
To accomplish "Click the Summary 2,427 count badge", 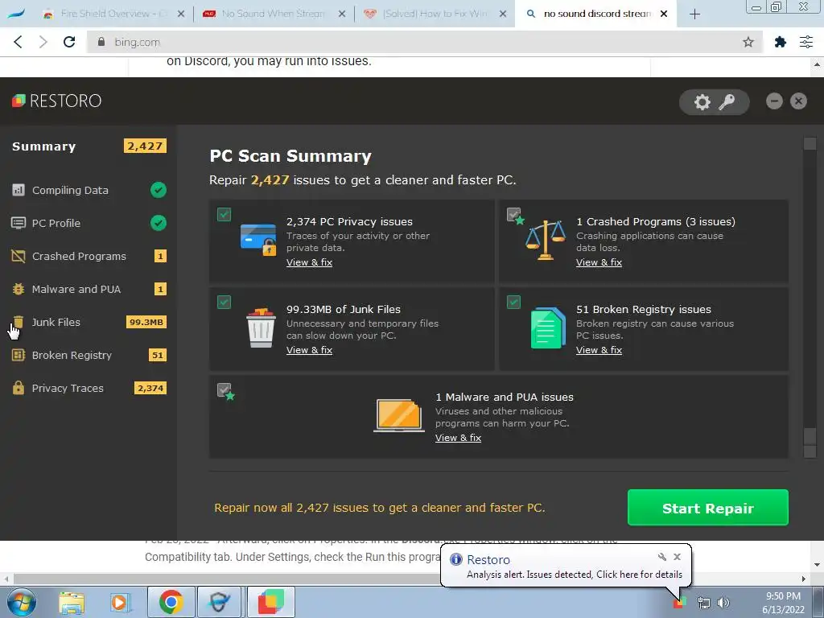I will point(145,146).
